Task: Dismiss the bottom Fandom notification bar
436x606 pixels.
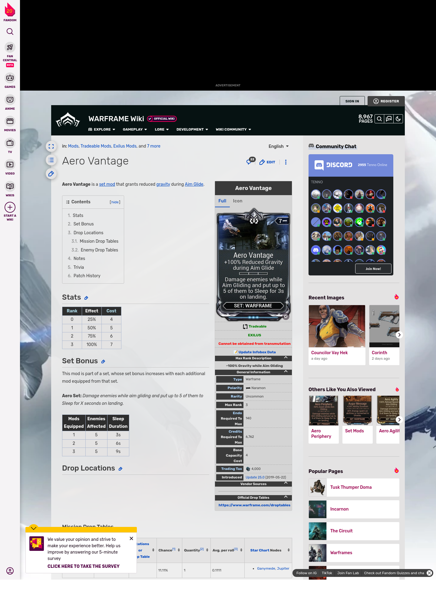Action: (x=429, y=573)
